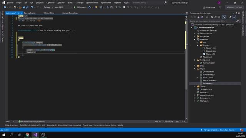This screenshot has width=246, height=138.
Task: Click Agregar al control de código fuente
Action: click(x=219, y=130)
